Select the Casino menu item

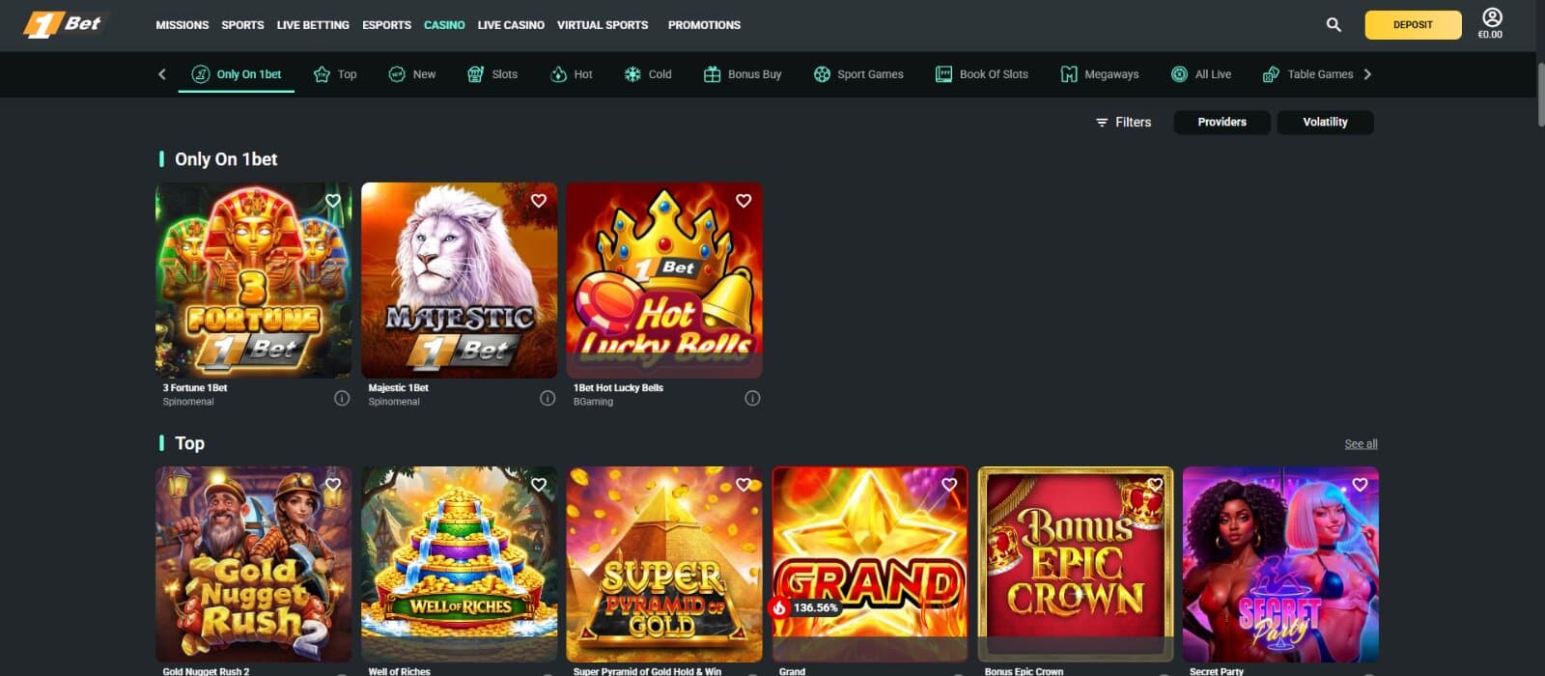click(x=444, y=25)
